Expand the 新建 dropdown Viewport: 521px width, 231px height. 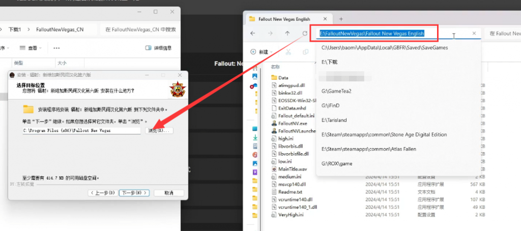[262, 52]
